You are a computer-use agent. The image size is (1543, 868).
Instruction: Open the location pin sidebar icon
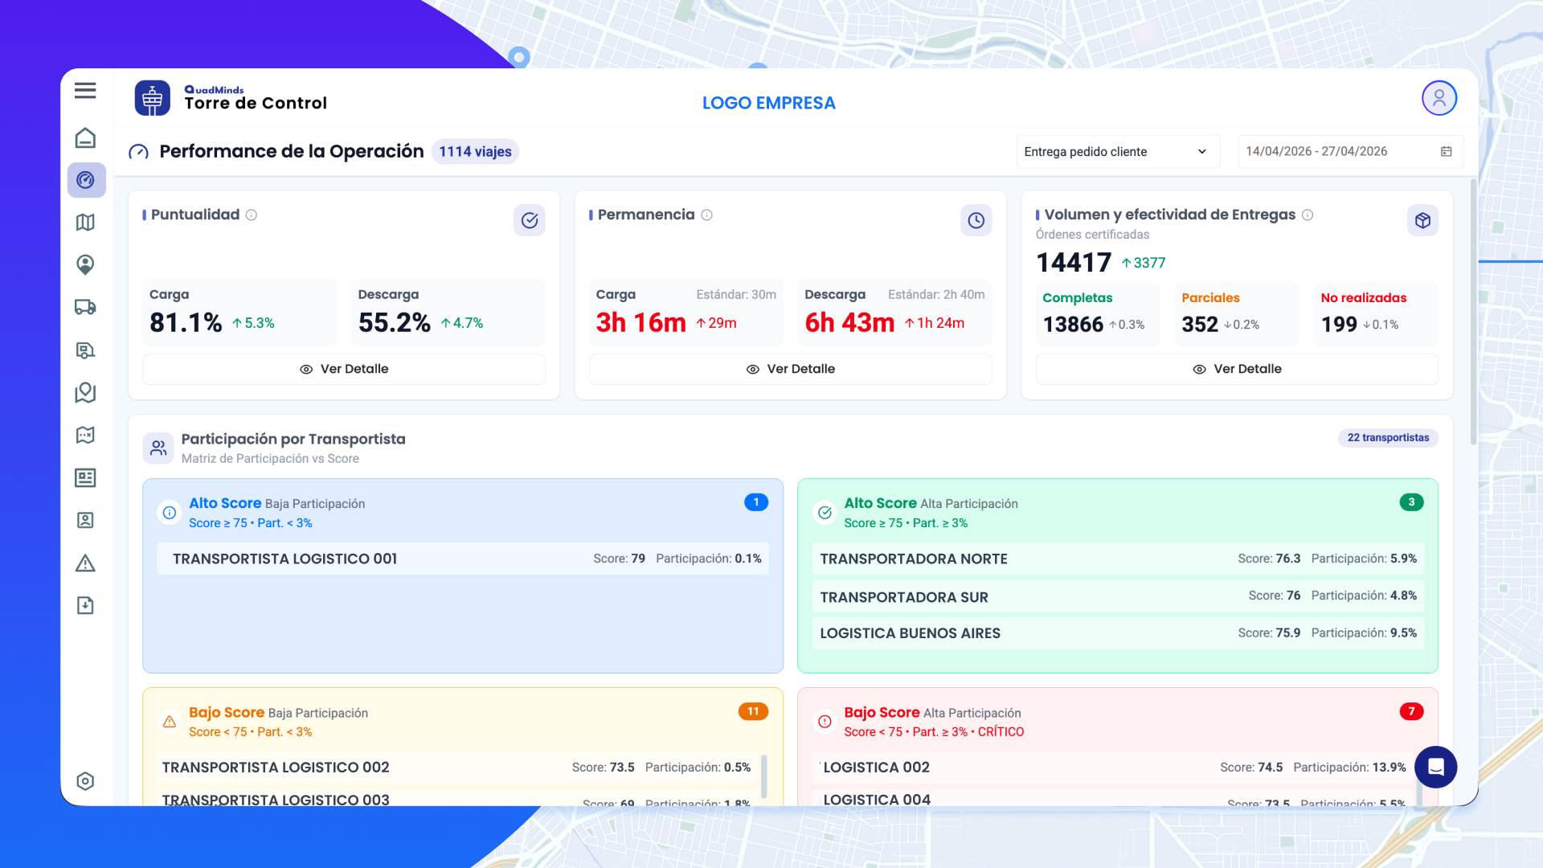pyautogui.click(x=85, y=264)
